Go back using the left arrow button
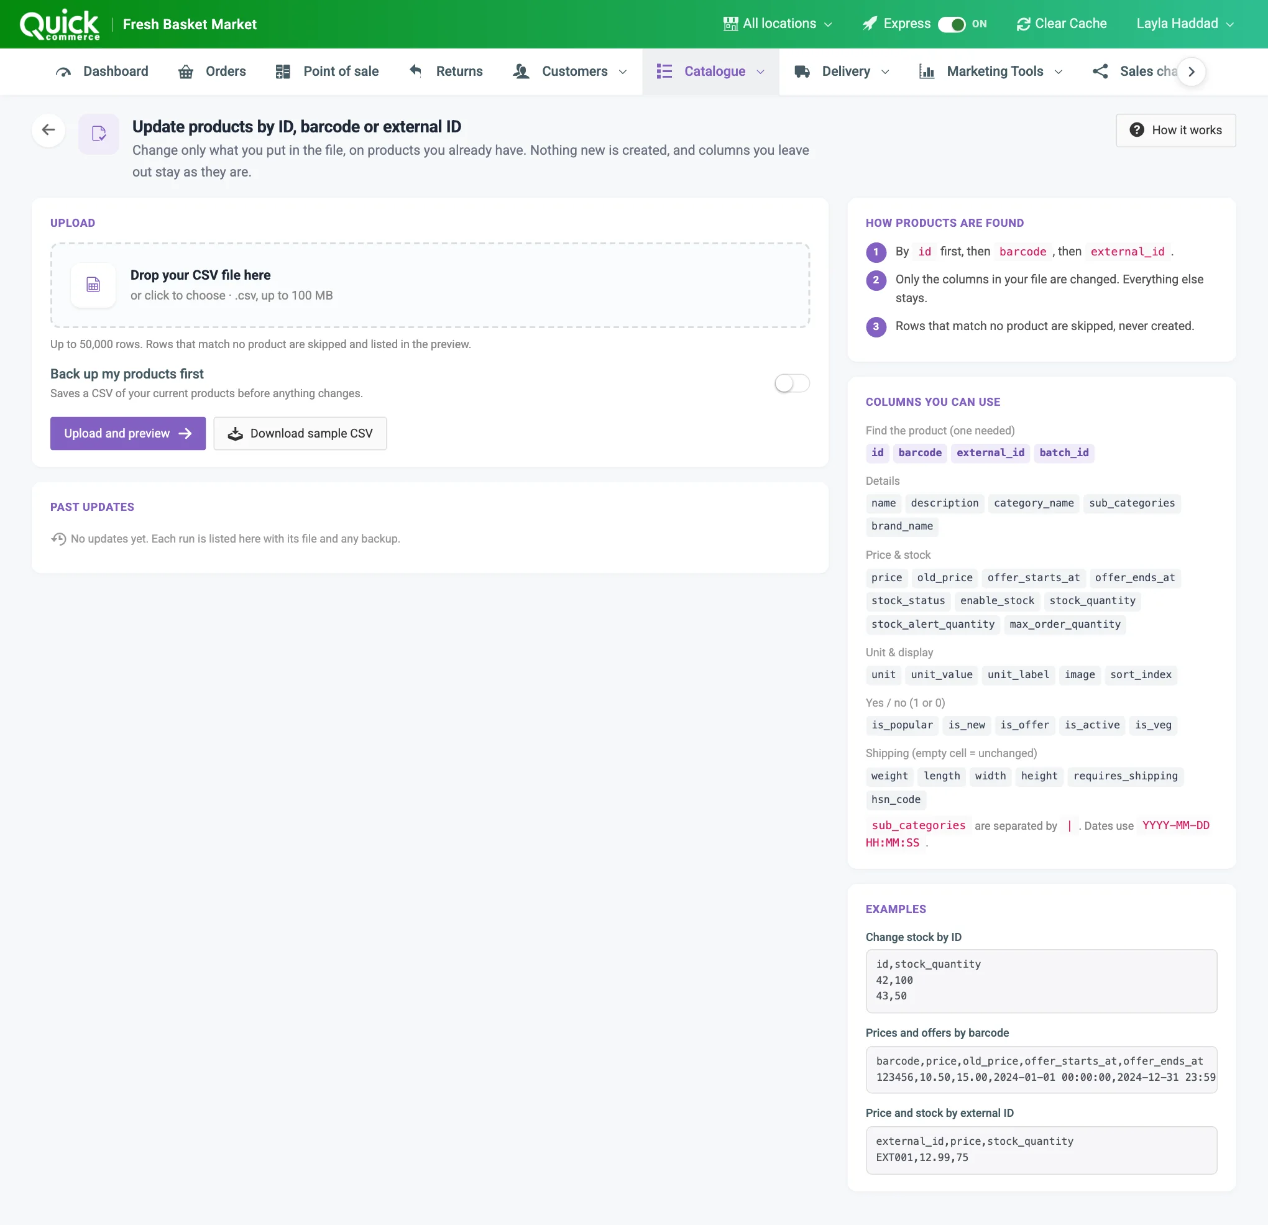The image size is (1268, 1225). (x=48, y=130)
